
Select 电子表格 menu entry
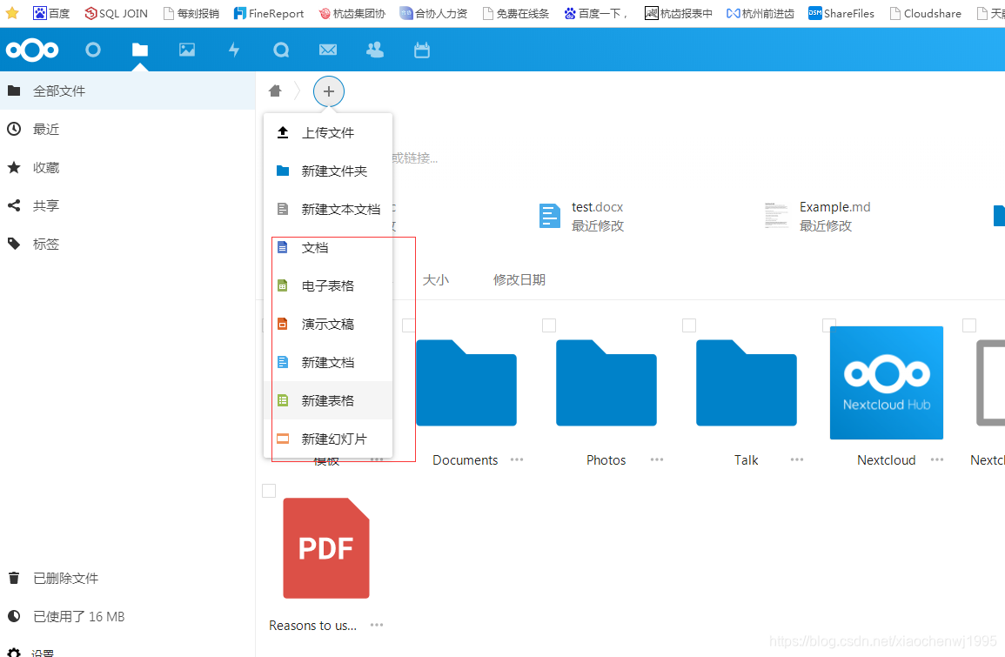(328, 286)
